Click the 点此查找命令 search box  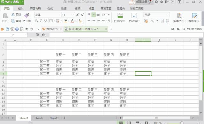click(x=193, y=29)
